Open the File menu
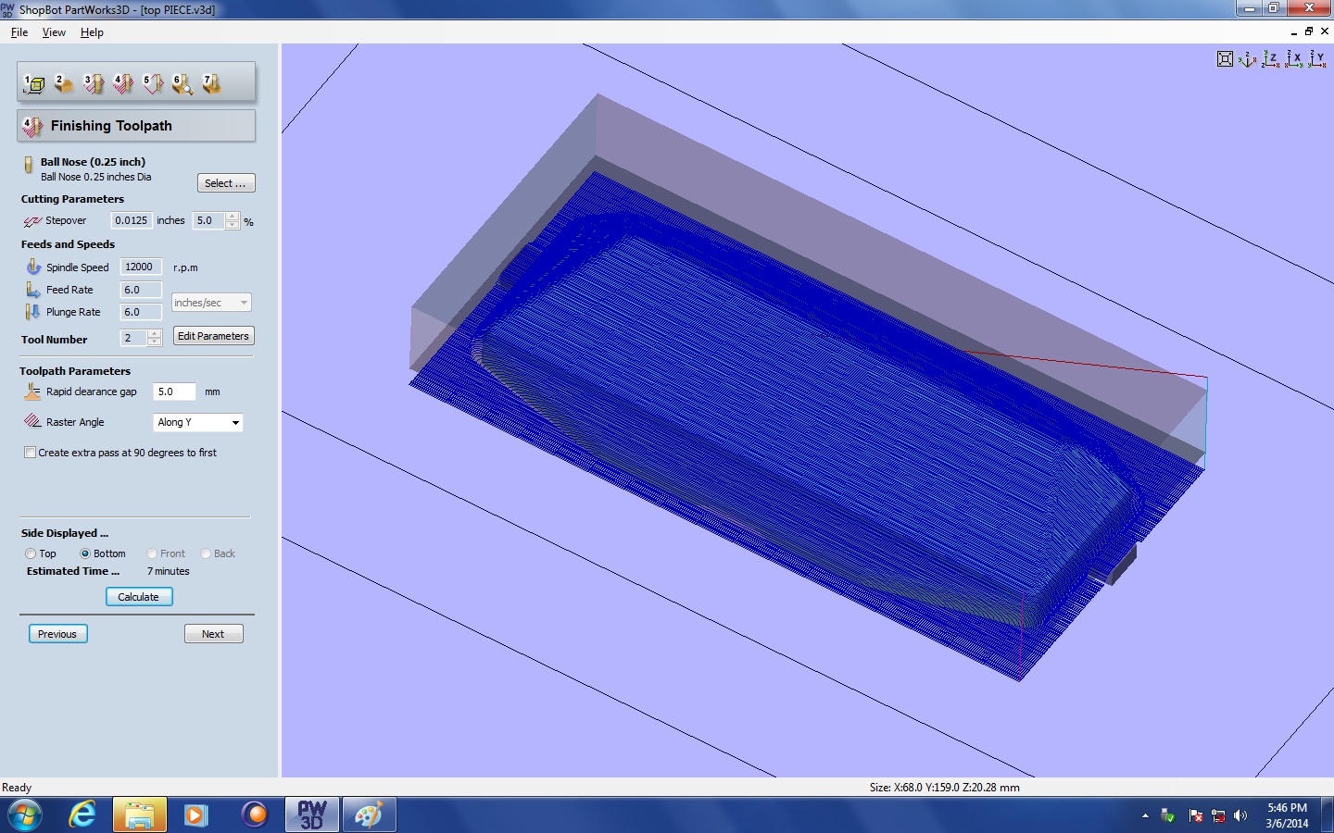 [x=19, y=32]
